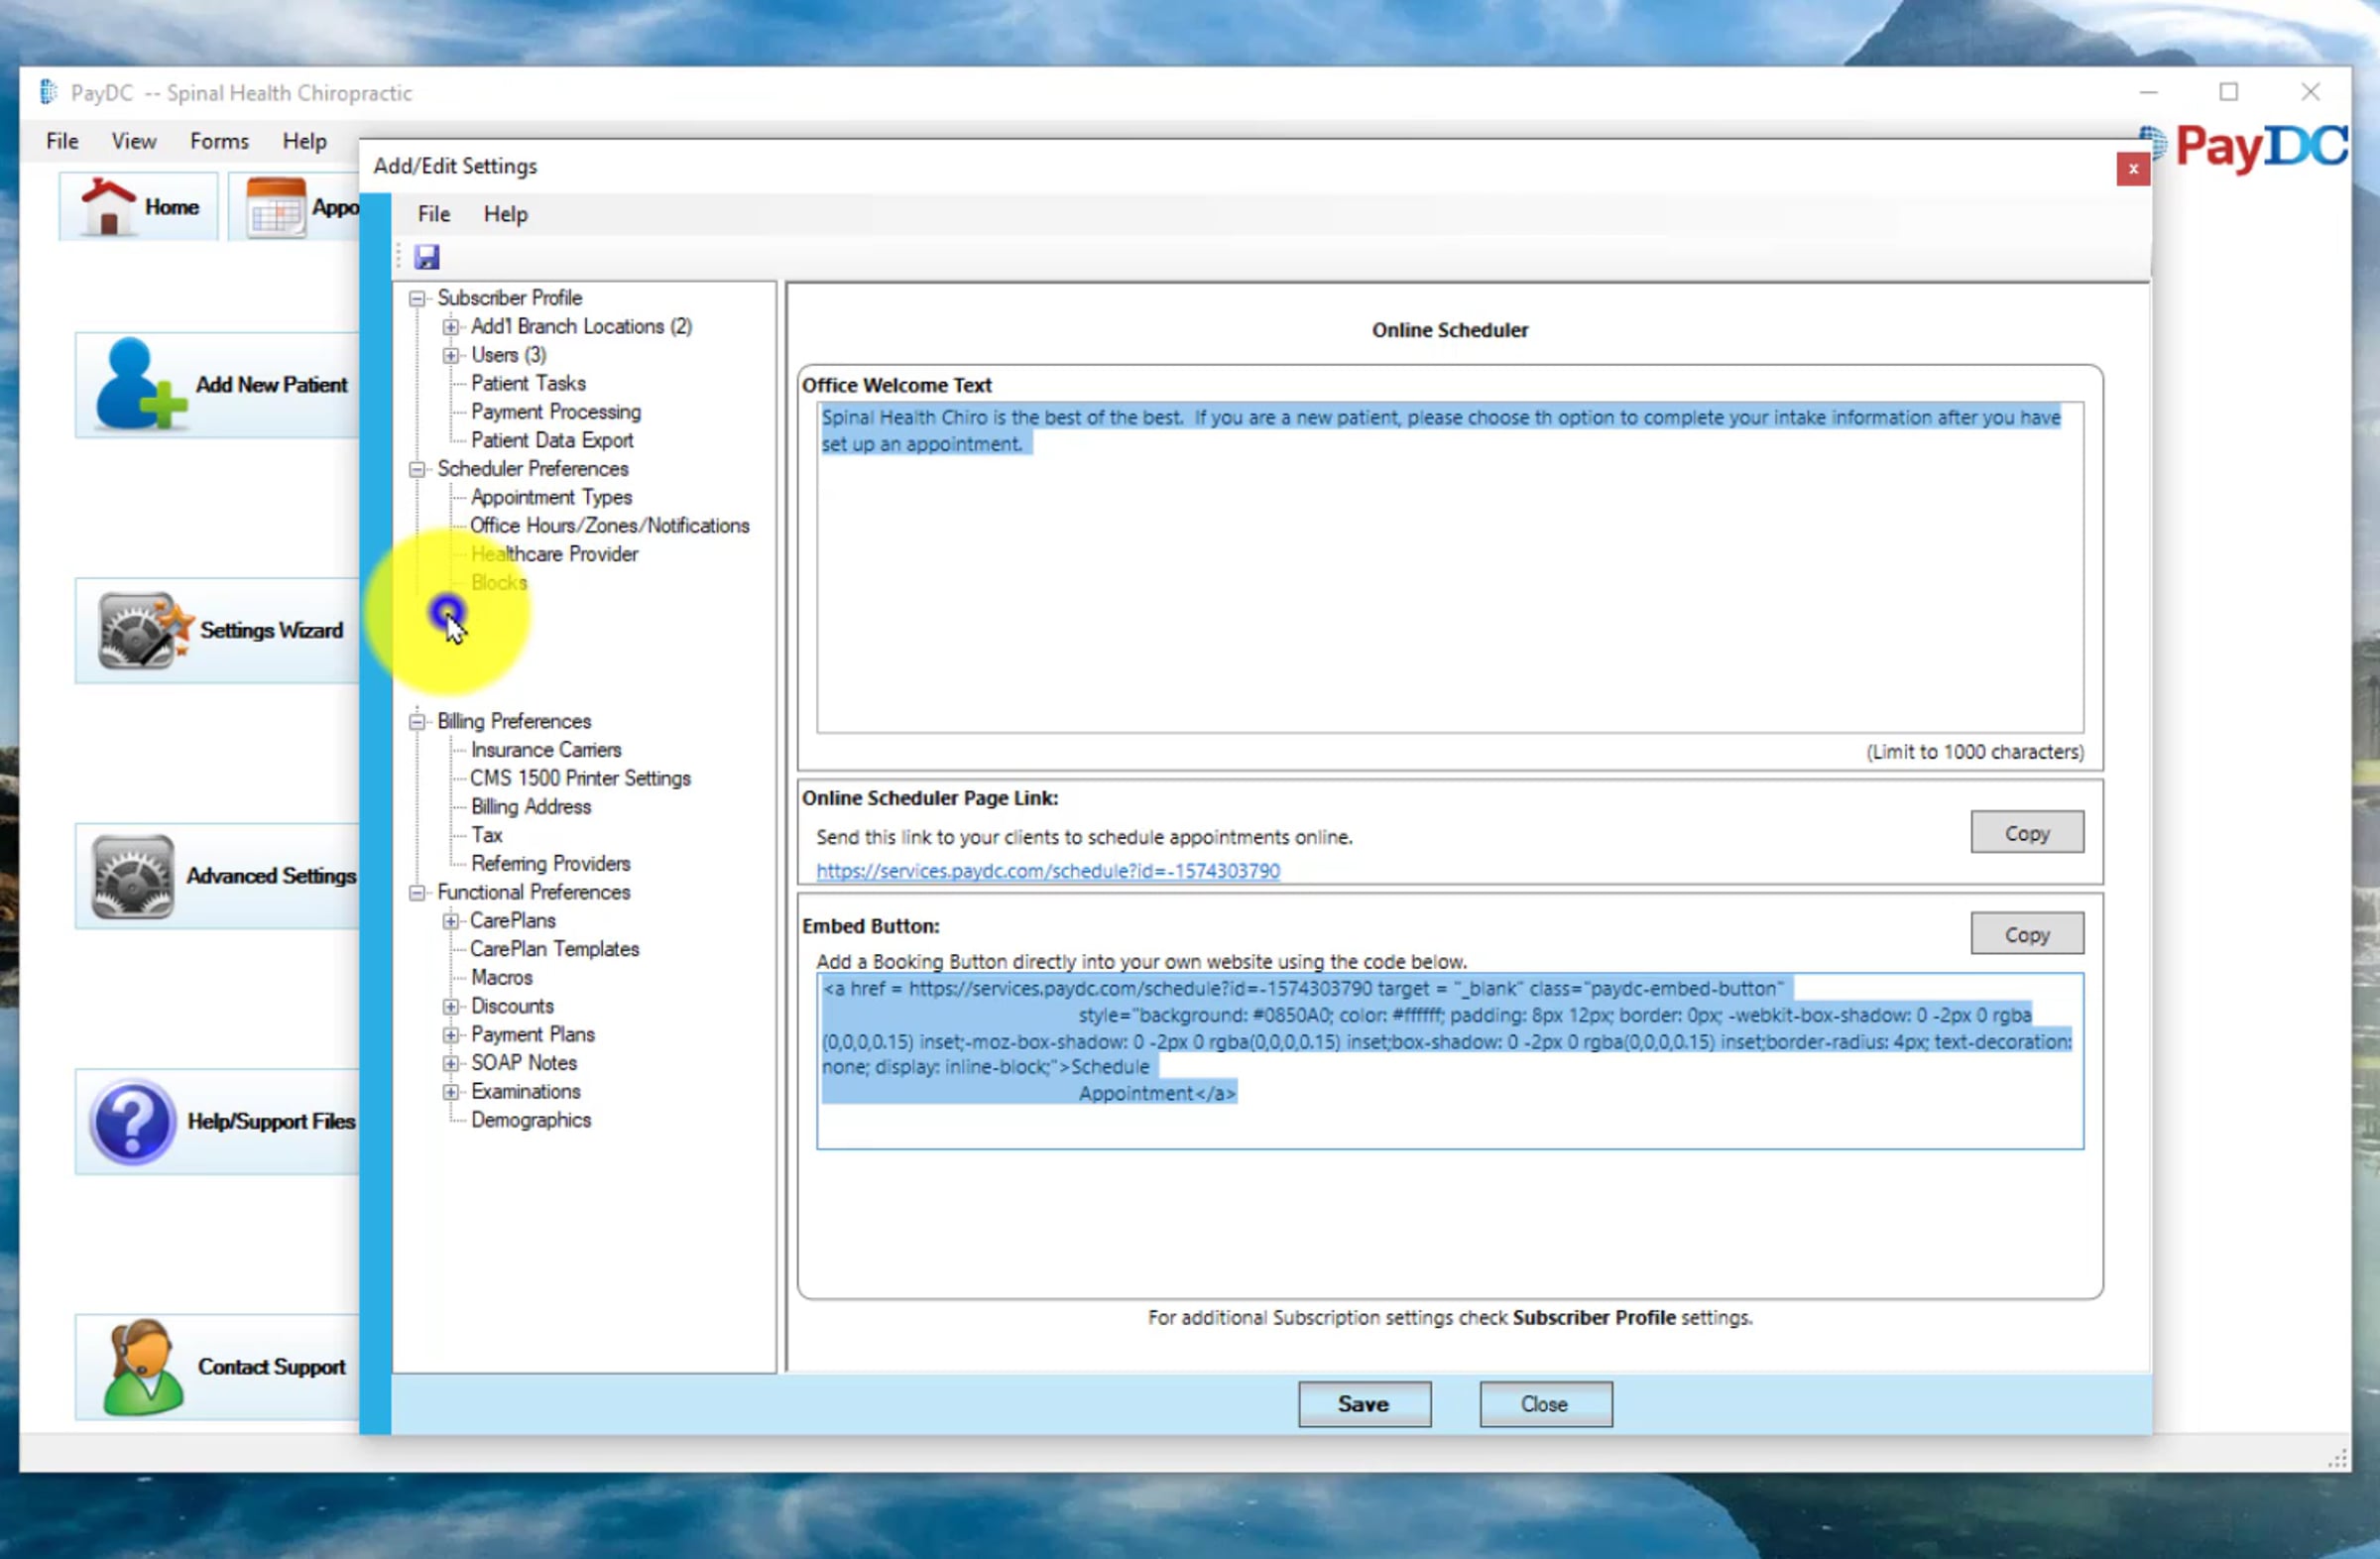Open the Advanced Settings gear icon
2380x1559 pixels.
tap(133, 876)
